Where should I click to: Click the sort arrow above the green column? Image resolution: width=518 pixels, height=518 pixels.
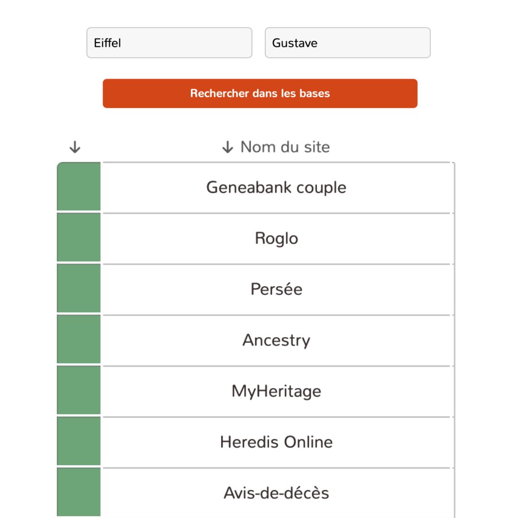74,147
